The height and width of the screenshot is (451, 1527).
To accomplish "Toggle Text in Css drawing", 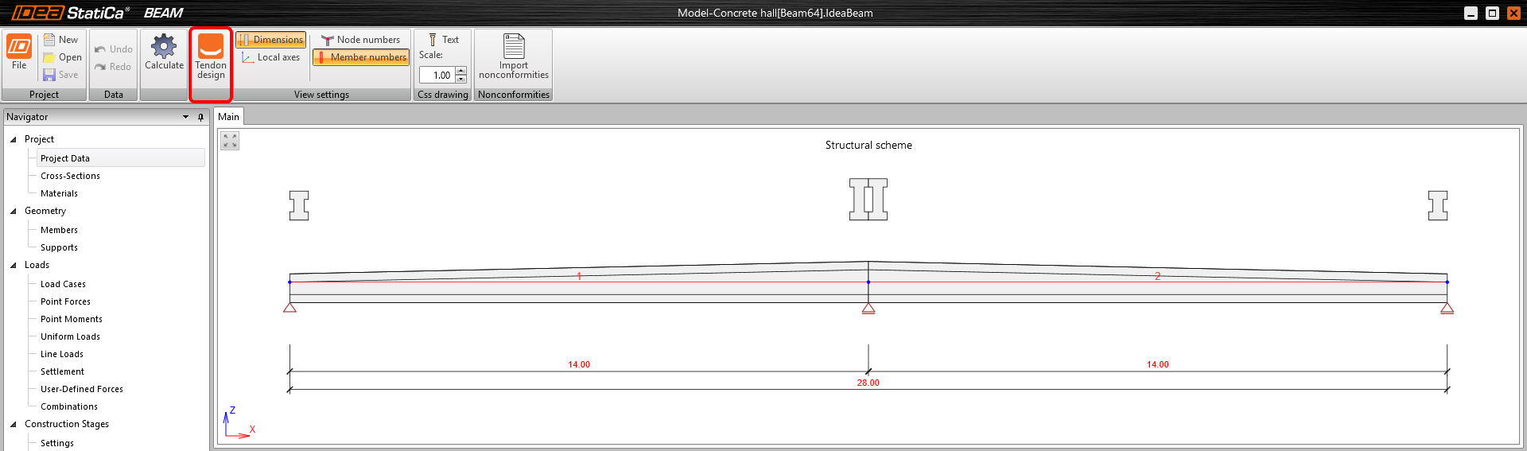I will pyautogui.click(x=443, y=40).
